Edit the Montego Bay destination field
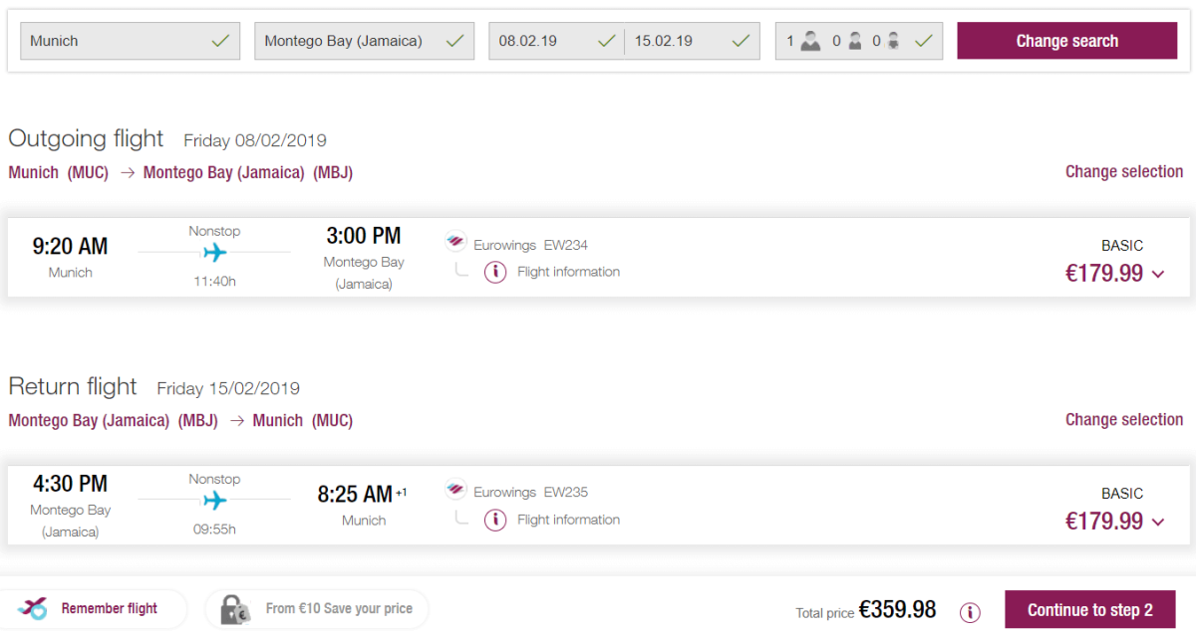 tap(364, 41)
